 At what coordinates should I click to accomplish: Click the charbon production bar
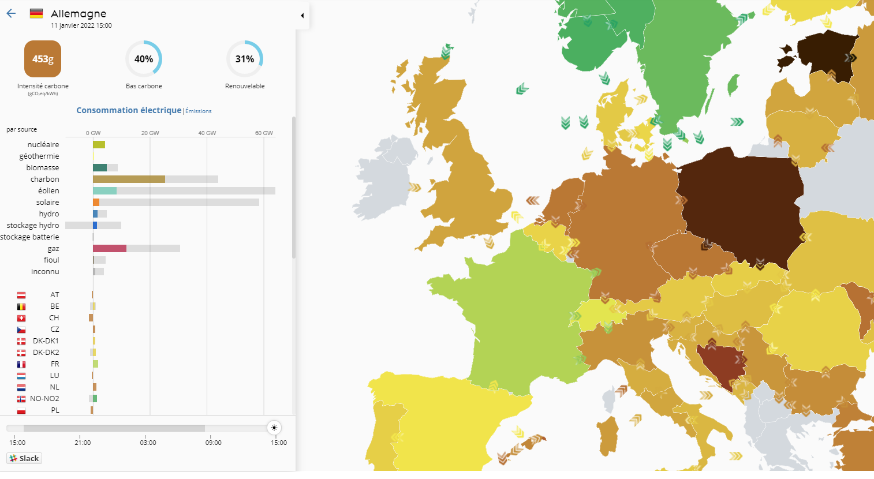coord(129,179)
